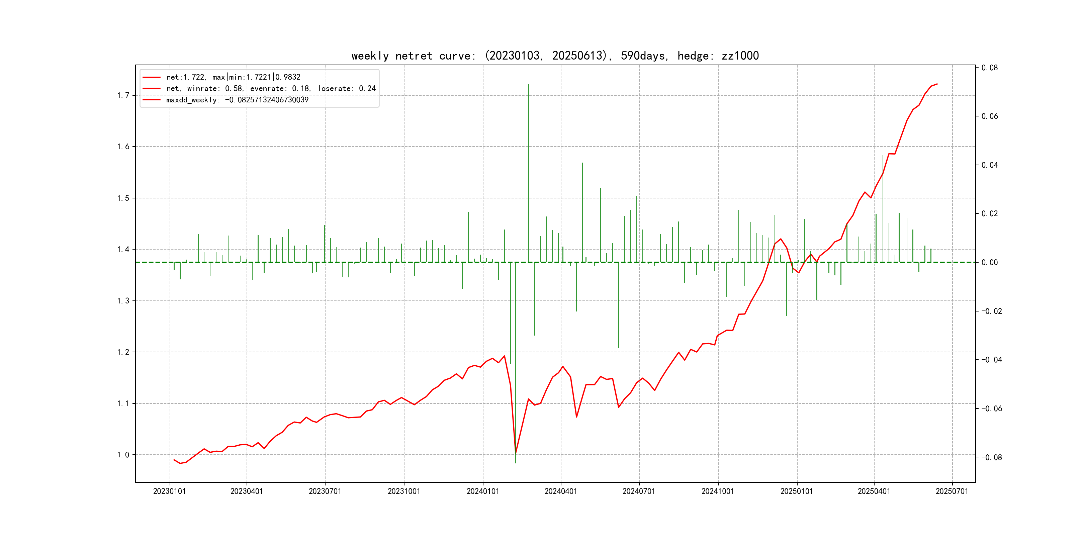Click right y-axis label -0.08

pyautogui.click(x=991, y=457)
